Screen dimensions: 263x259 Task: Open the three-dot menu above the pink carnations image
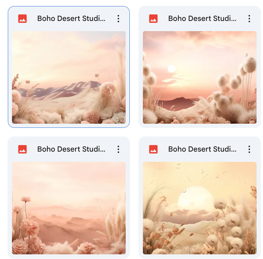click(118, 149)
